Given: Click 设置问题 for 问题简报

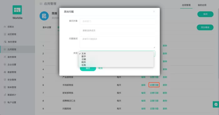Looking at the screenshot, I should 154,108.
